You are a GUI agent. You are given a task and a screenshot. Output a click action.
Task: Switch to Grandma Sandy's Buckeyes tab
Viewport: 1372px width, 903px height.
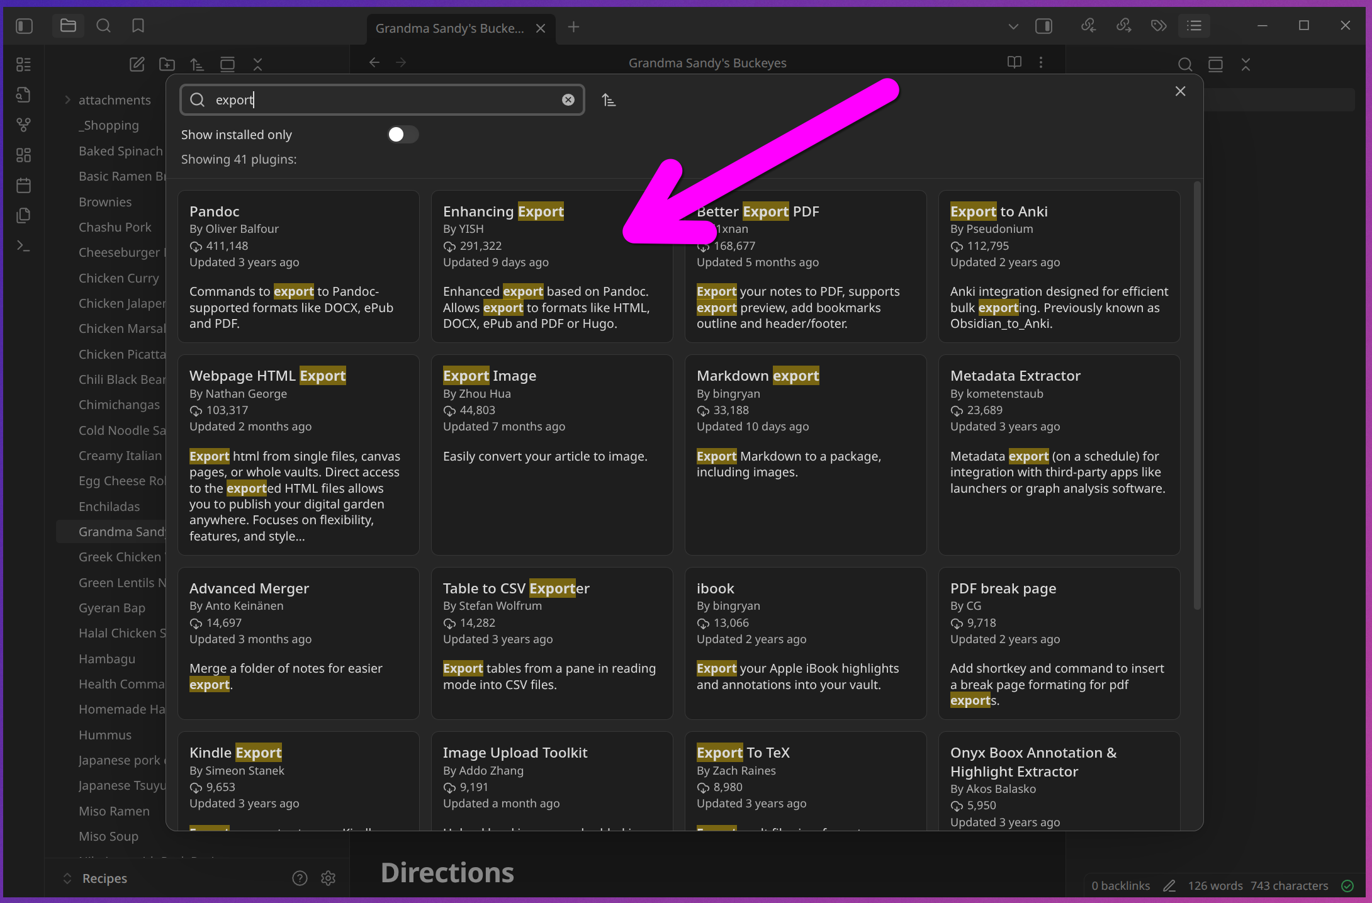[x=450, y=28]
